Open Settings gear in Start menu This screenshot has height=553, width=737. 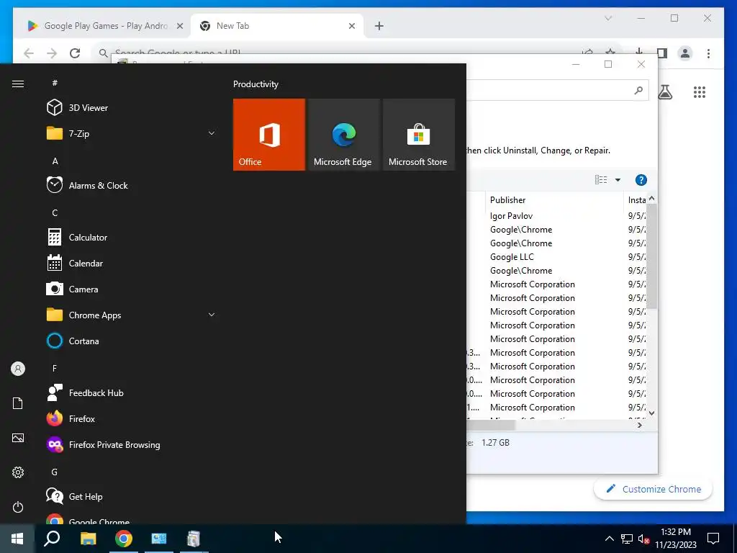tap(18, 472)
